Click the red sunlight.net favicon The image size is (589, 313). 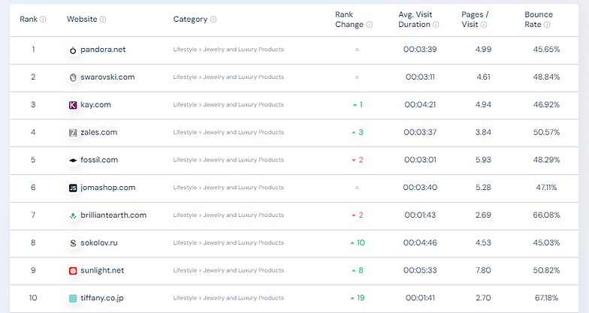[x=73, y=270]
